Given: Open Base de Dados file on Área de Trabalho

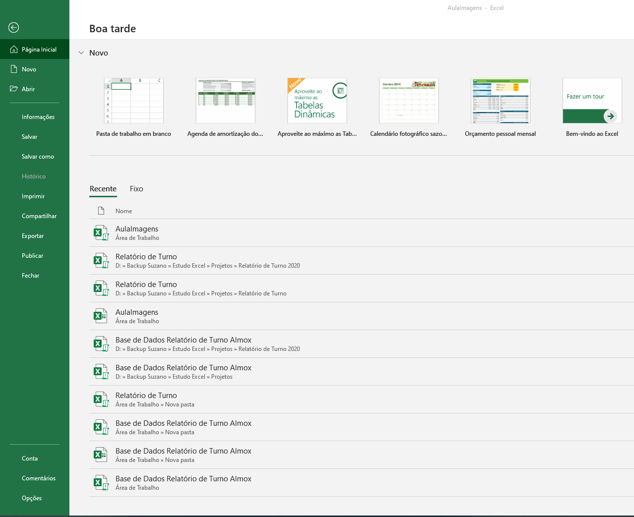Looking at the screenshot, I should (x=361, y=483).
